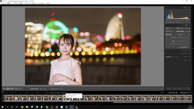Collapse the Quick Develop panel

[190, 25]
